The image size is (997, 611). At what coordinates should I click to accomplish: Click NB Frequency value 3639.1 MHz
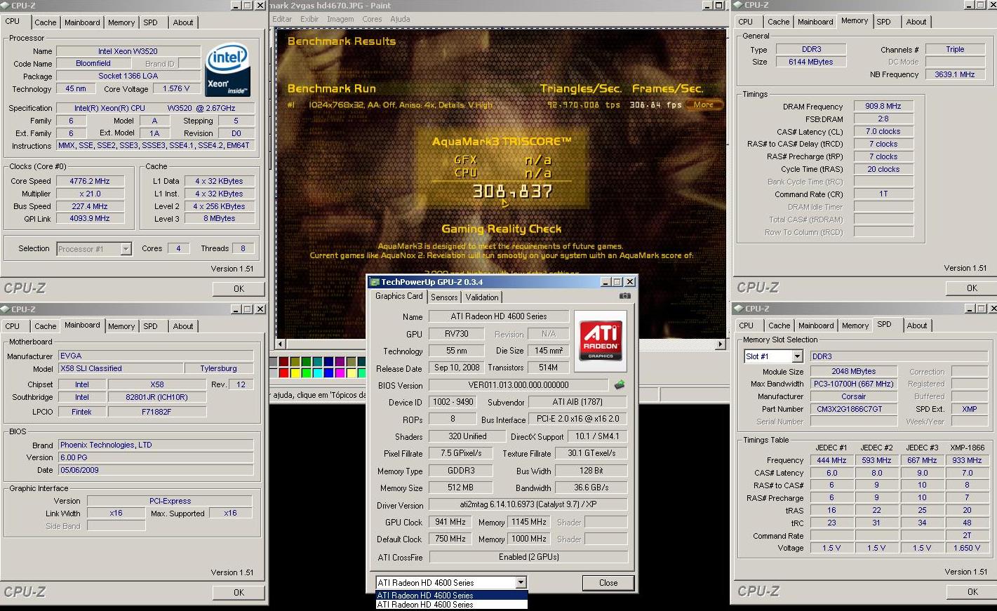[x=955, y=74]
